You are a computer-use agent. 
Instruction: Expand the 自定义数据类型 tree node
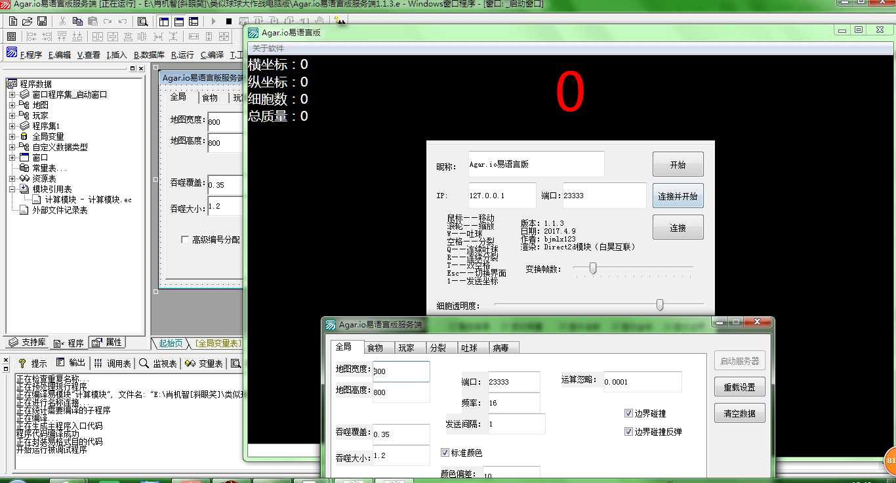tap(12, 147)
